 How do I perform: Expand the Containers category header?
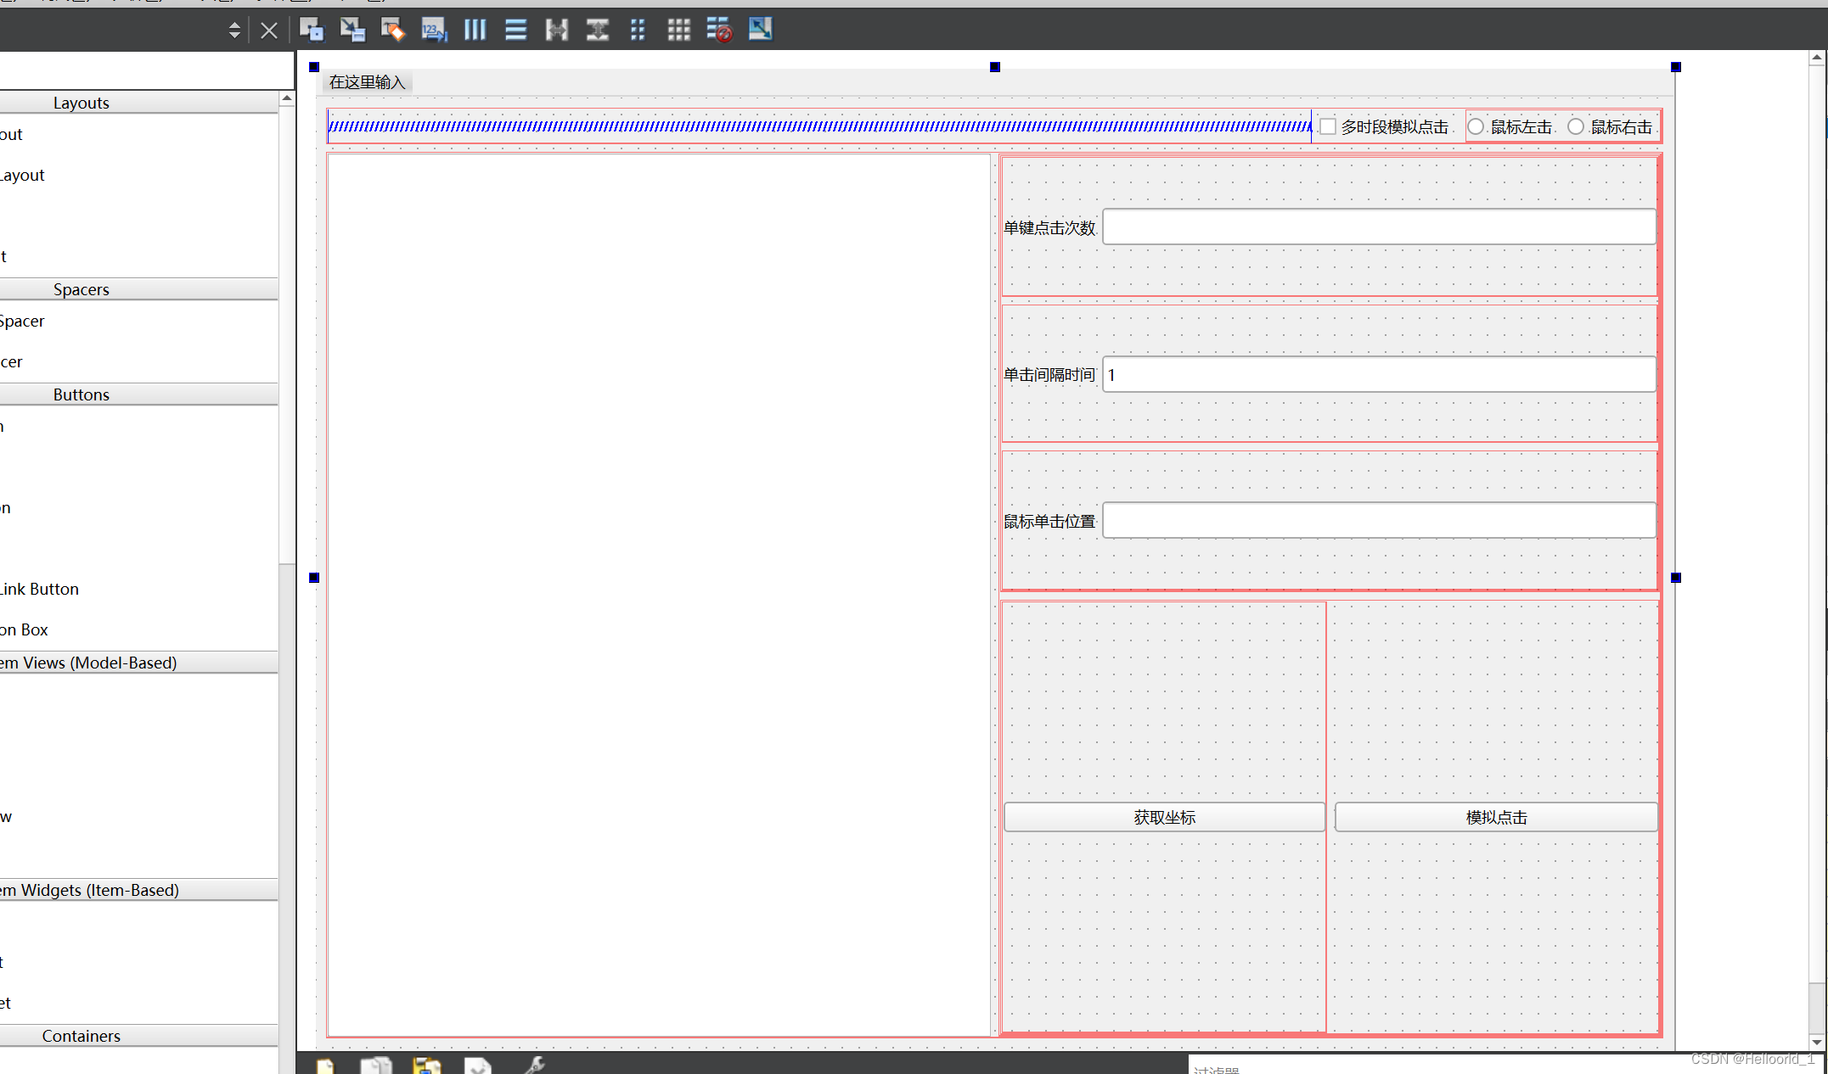pyautogui.click(x=82, y=1036)
